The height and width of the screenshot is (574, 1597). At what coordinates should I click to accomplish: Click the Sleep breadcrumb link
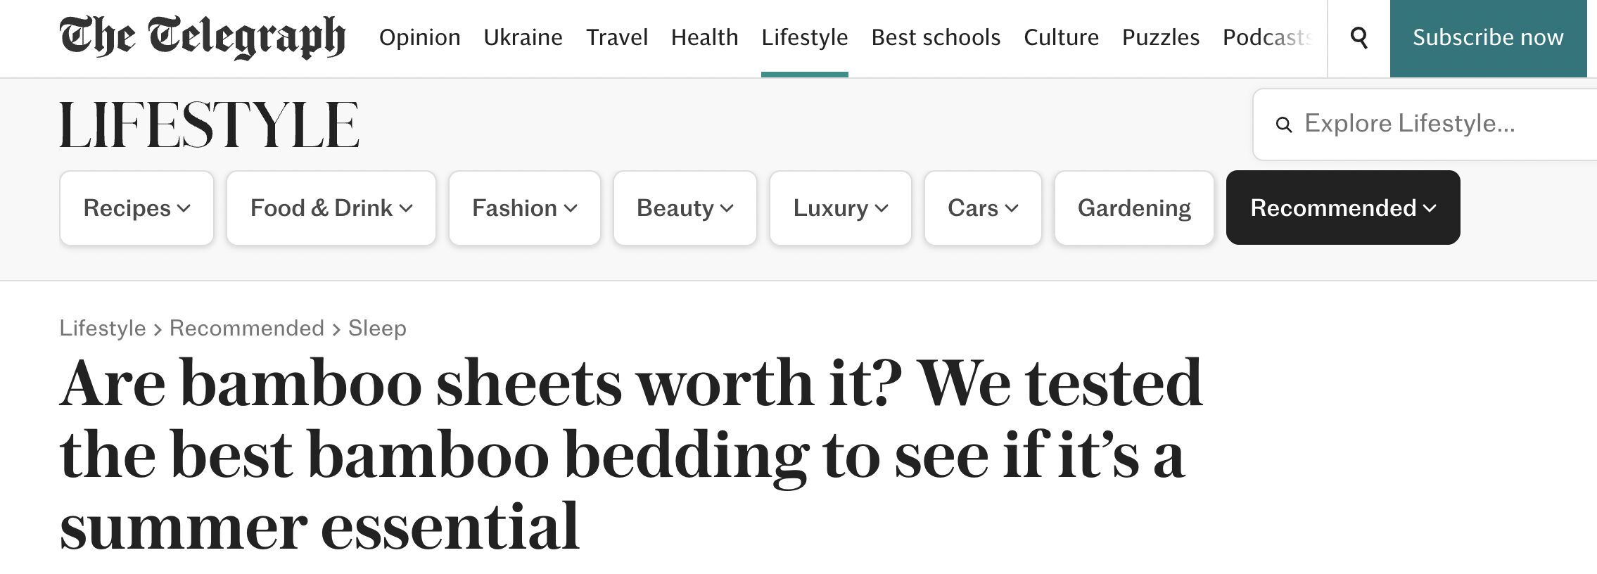point(377,329)
